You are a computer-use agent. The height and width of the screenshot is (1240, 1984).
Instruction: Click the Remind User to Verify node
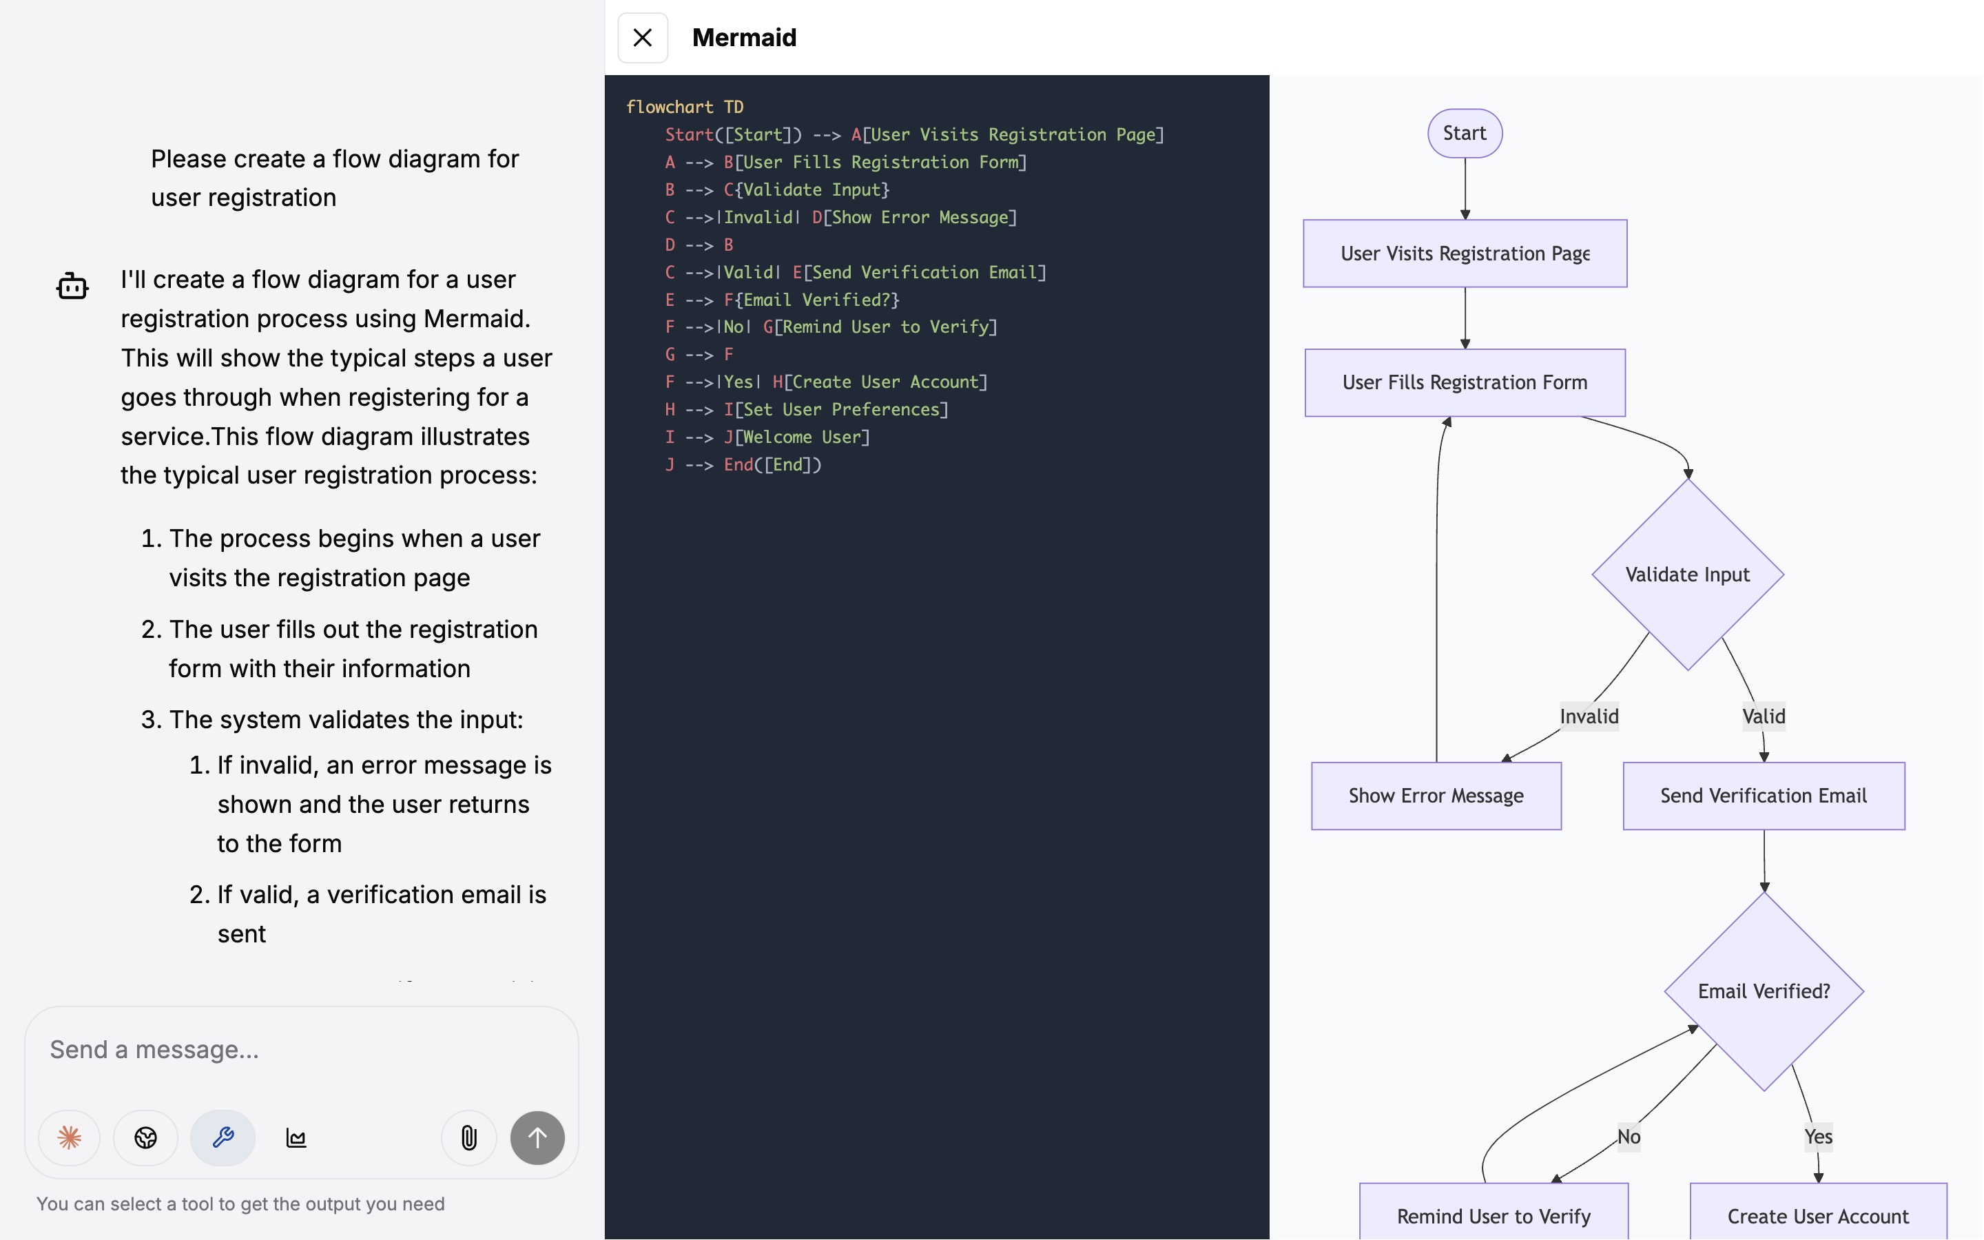pyautogui.click(x=1494, y=1211)
